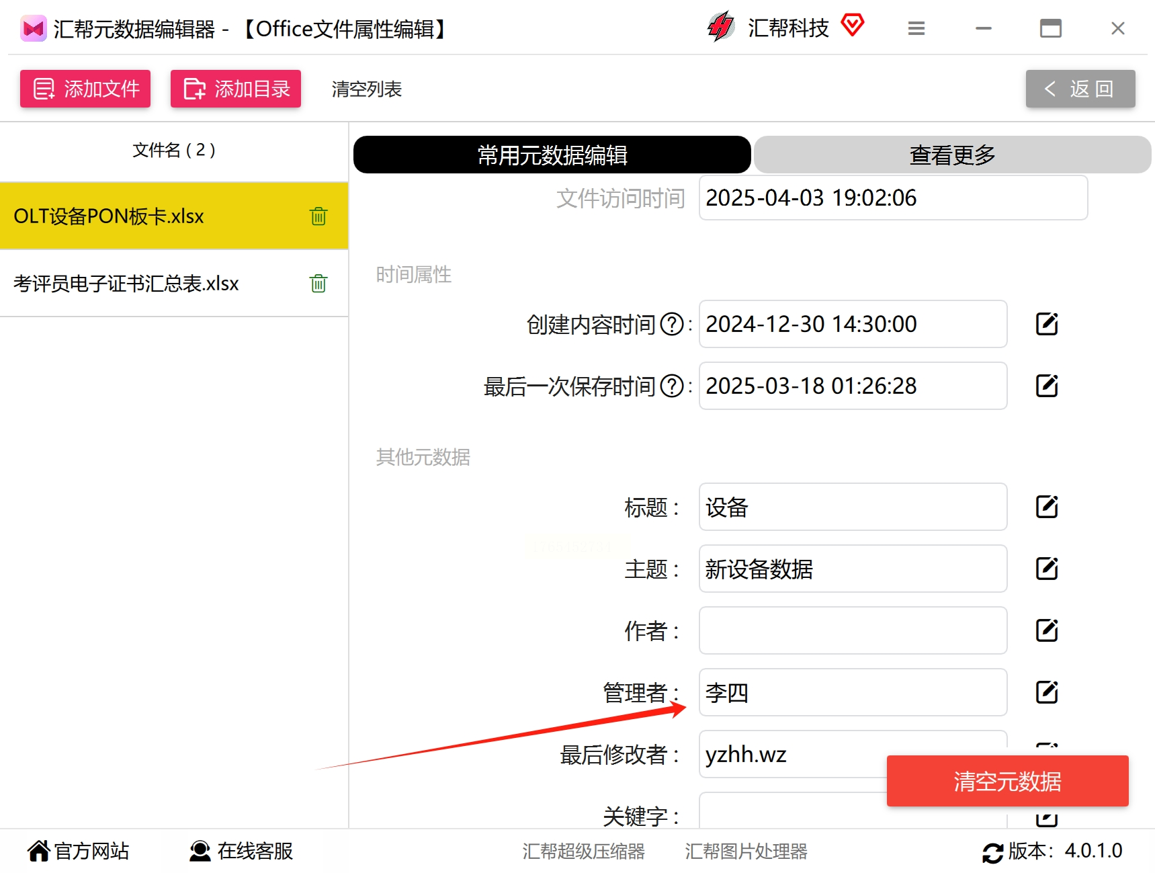1155x873 pixels.
Task: Click edit icon beside 管理者 field
Action: coord(1046,692)
